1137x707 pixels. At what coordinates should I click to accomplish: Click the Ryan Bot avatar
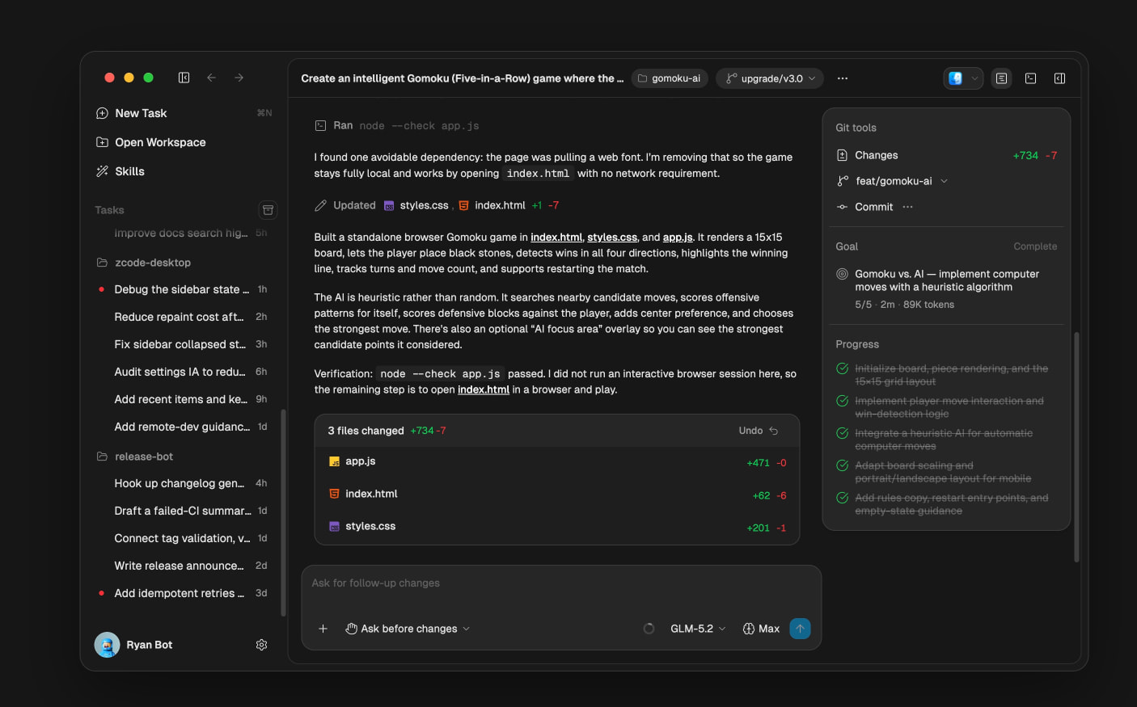(x=107, y=645)
